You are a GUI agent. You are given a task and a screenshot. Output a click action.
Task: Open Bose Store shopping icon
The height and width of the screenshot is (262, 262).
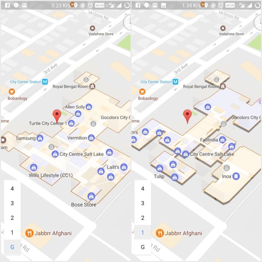tap(91, 196)
